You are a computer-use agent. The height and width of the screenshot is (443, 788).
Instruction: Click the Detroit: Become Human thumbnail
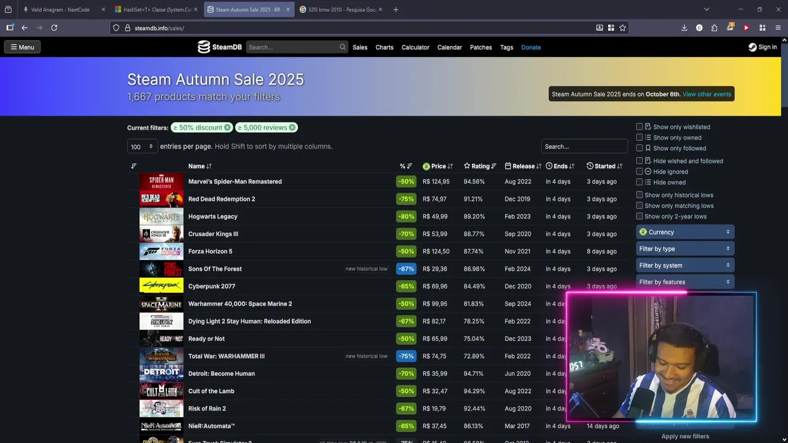tap(161, 373)
